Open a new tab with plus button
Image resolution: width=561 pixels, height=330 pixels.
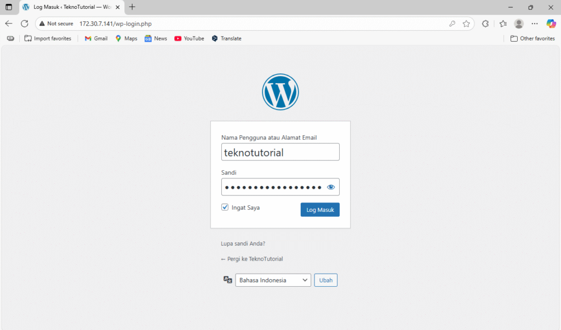point(132,7)
